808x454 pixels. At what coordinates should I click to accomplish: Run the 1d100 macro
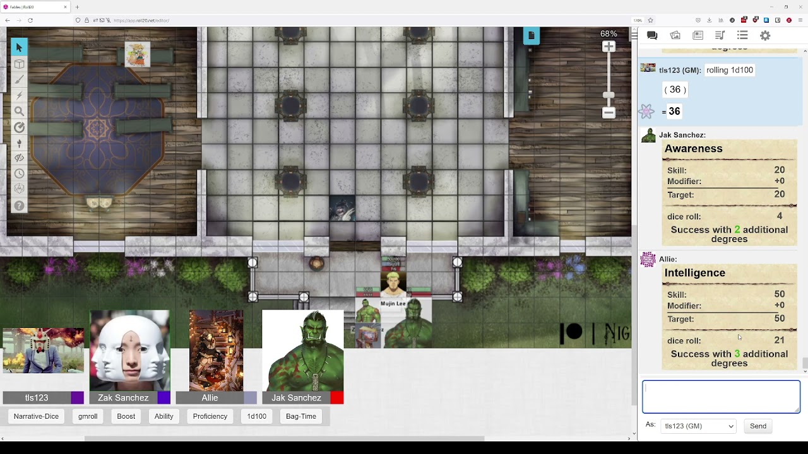click(256, 416)
